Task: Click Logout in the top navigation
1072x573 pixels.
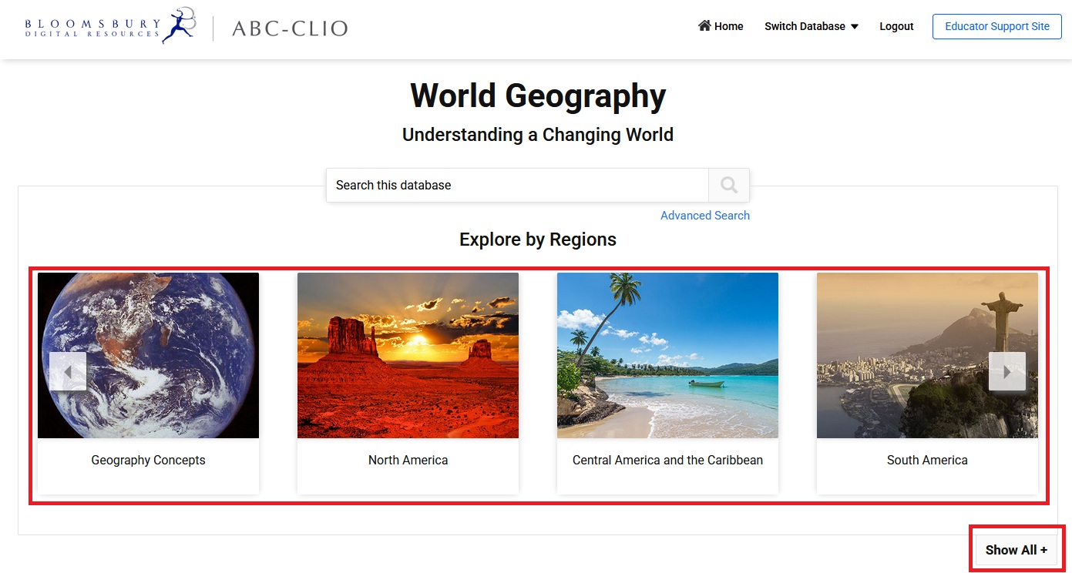Action: tap(896, 26)
